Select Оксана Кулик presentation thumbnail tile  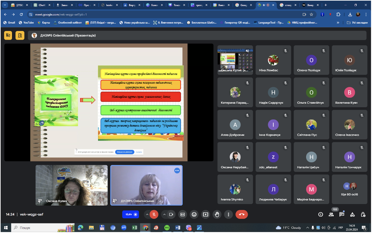coord(235,60)
